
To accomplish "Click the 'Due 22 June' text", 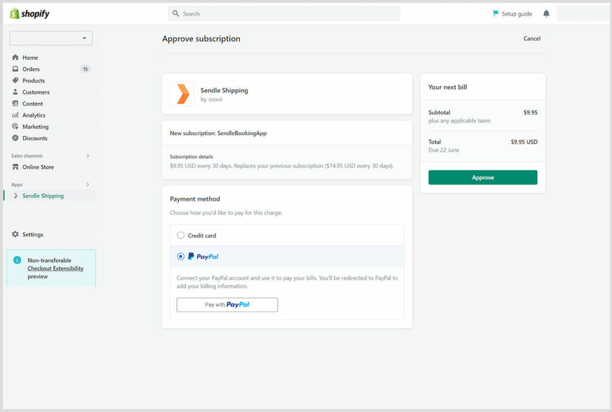I will [444, 150].
